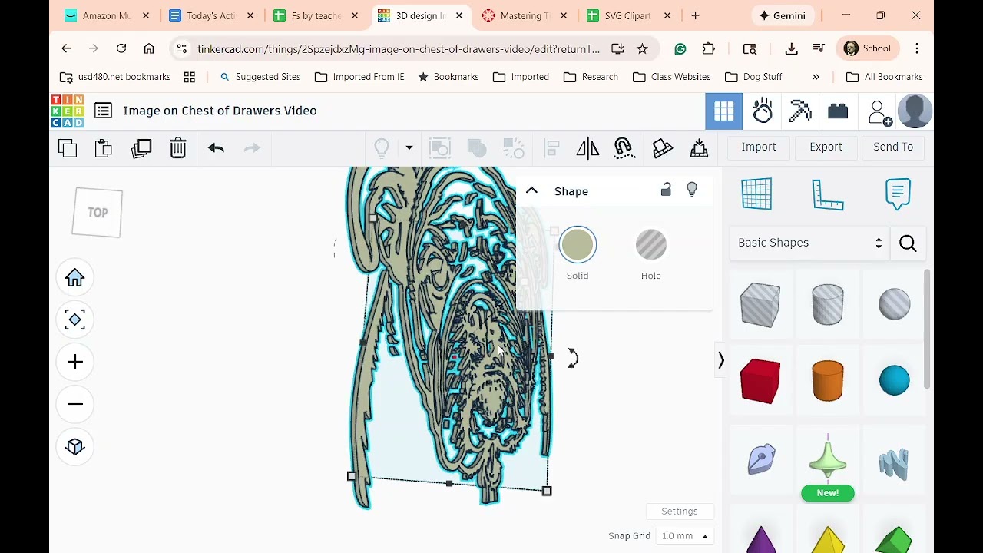Group selected shapes
Viewport: 983px width, 553px height.
click(x=439, y=148)
